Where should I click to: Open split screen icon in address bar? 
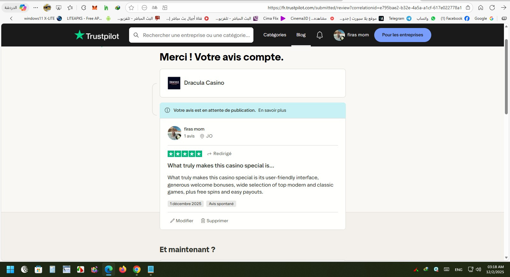(x=165, y=8)
